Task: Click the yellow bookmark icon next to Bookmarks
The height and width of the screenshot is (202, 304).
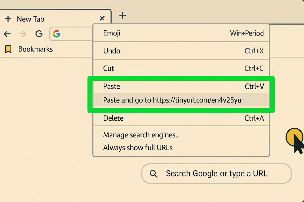Action: coord(8,49)
